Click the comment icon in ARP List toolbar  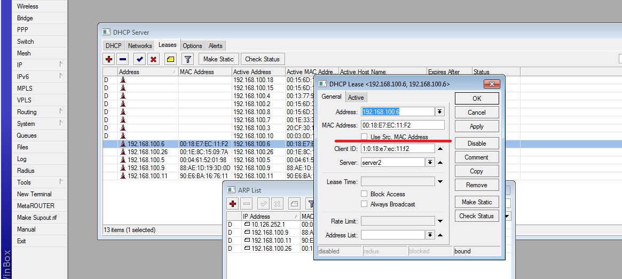click(294, 204)
